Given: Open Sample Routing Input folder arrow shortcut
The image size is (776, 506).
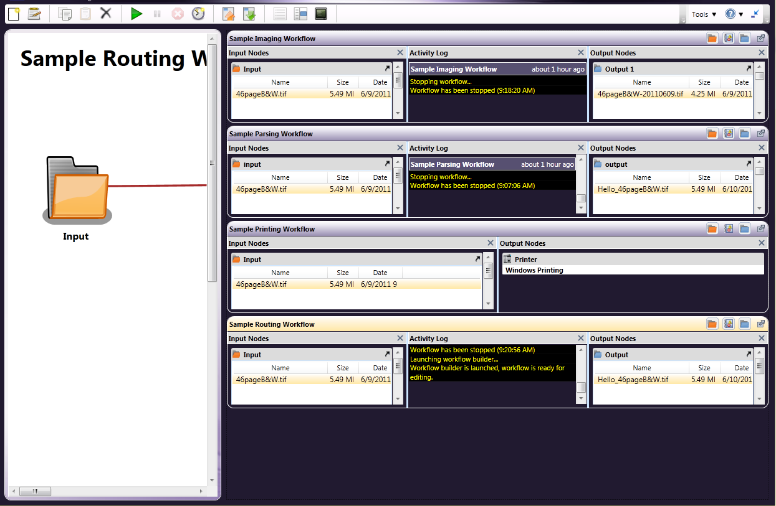Looking at the screenshot, I should 387,354.
